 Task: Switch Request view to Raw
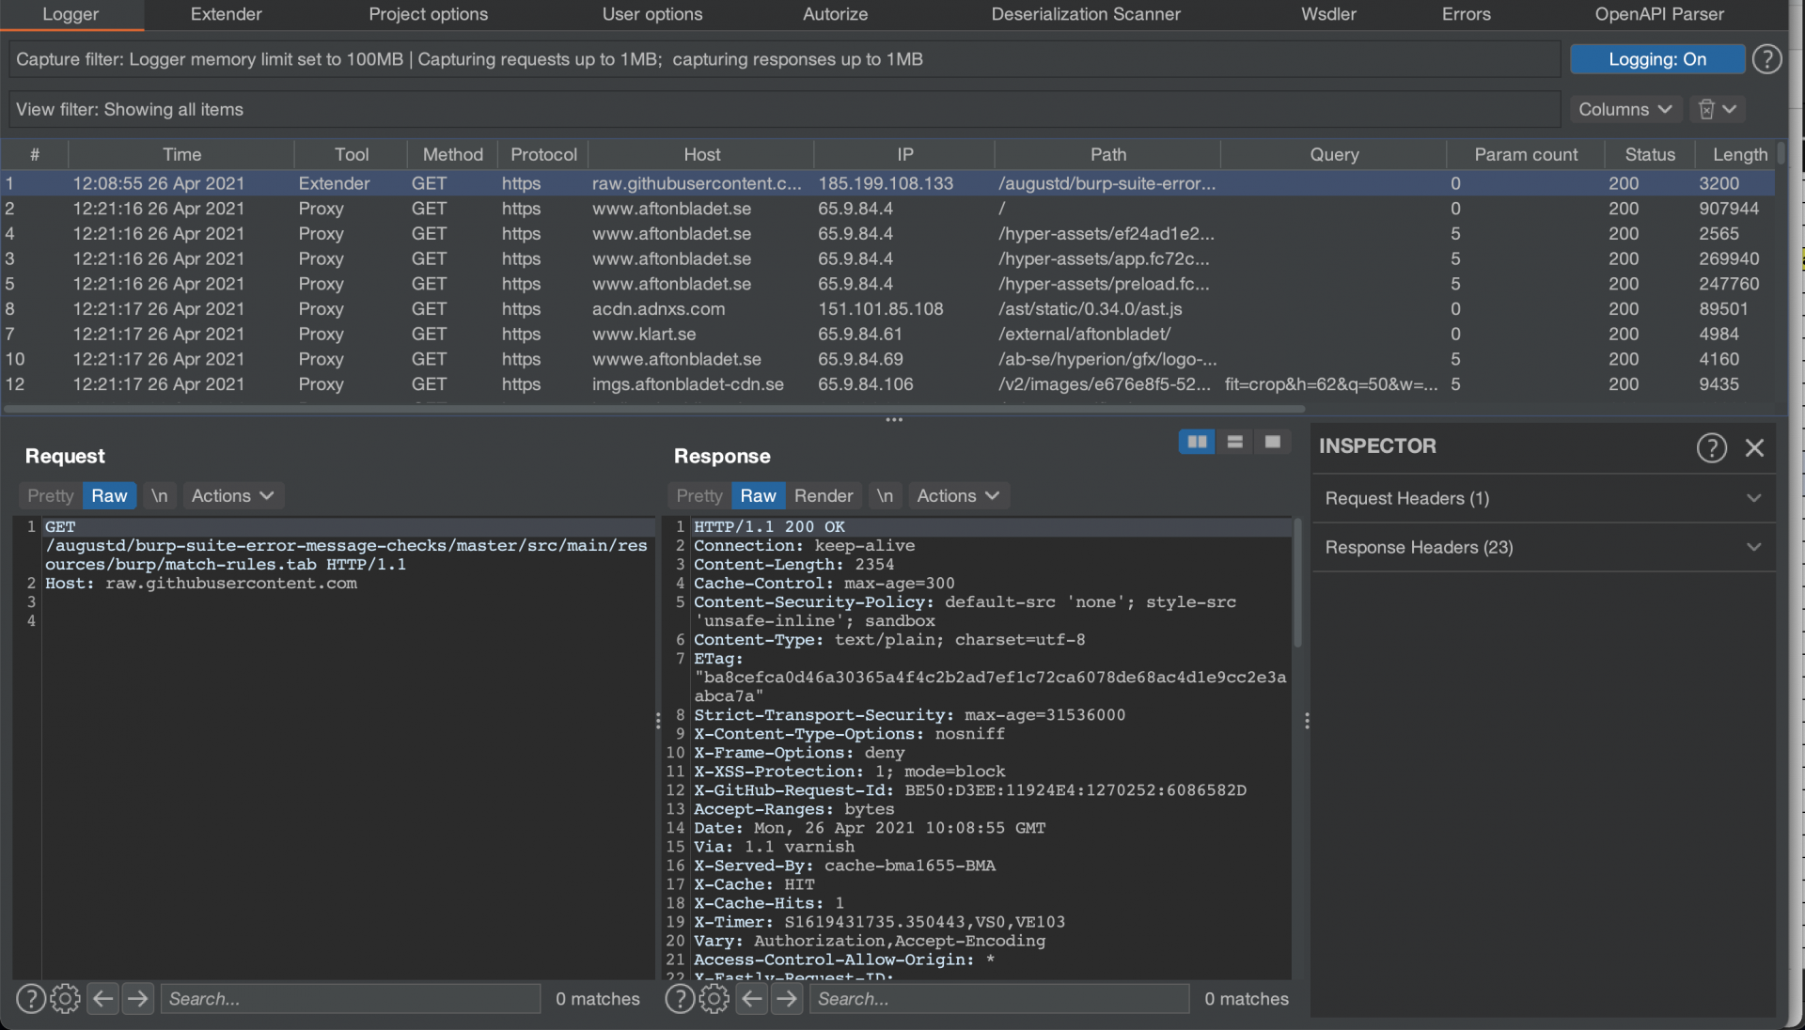pyautogui.click(x=109, y=495)
